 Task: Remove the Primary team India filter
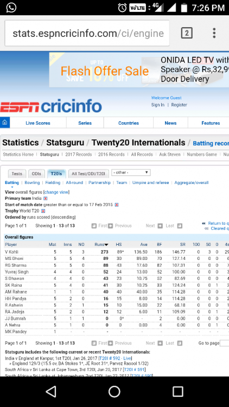(45, 198)
